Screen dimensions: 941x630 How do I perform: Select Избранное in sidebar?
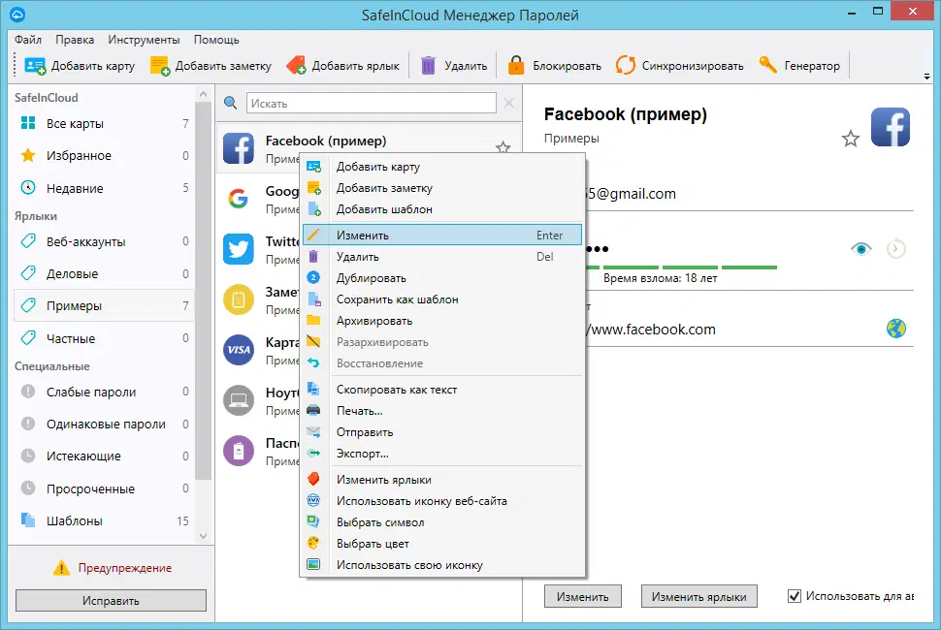click(x=104, y=156)
